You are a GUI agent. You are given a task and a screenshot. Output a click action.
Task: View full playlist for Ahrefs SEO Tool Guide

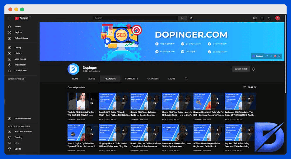171,119
